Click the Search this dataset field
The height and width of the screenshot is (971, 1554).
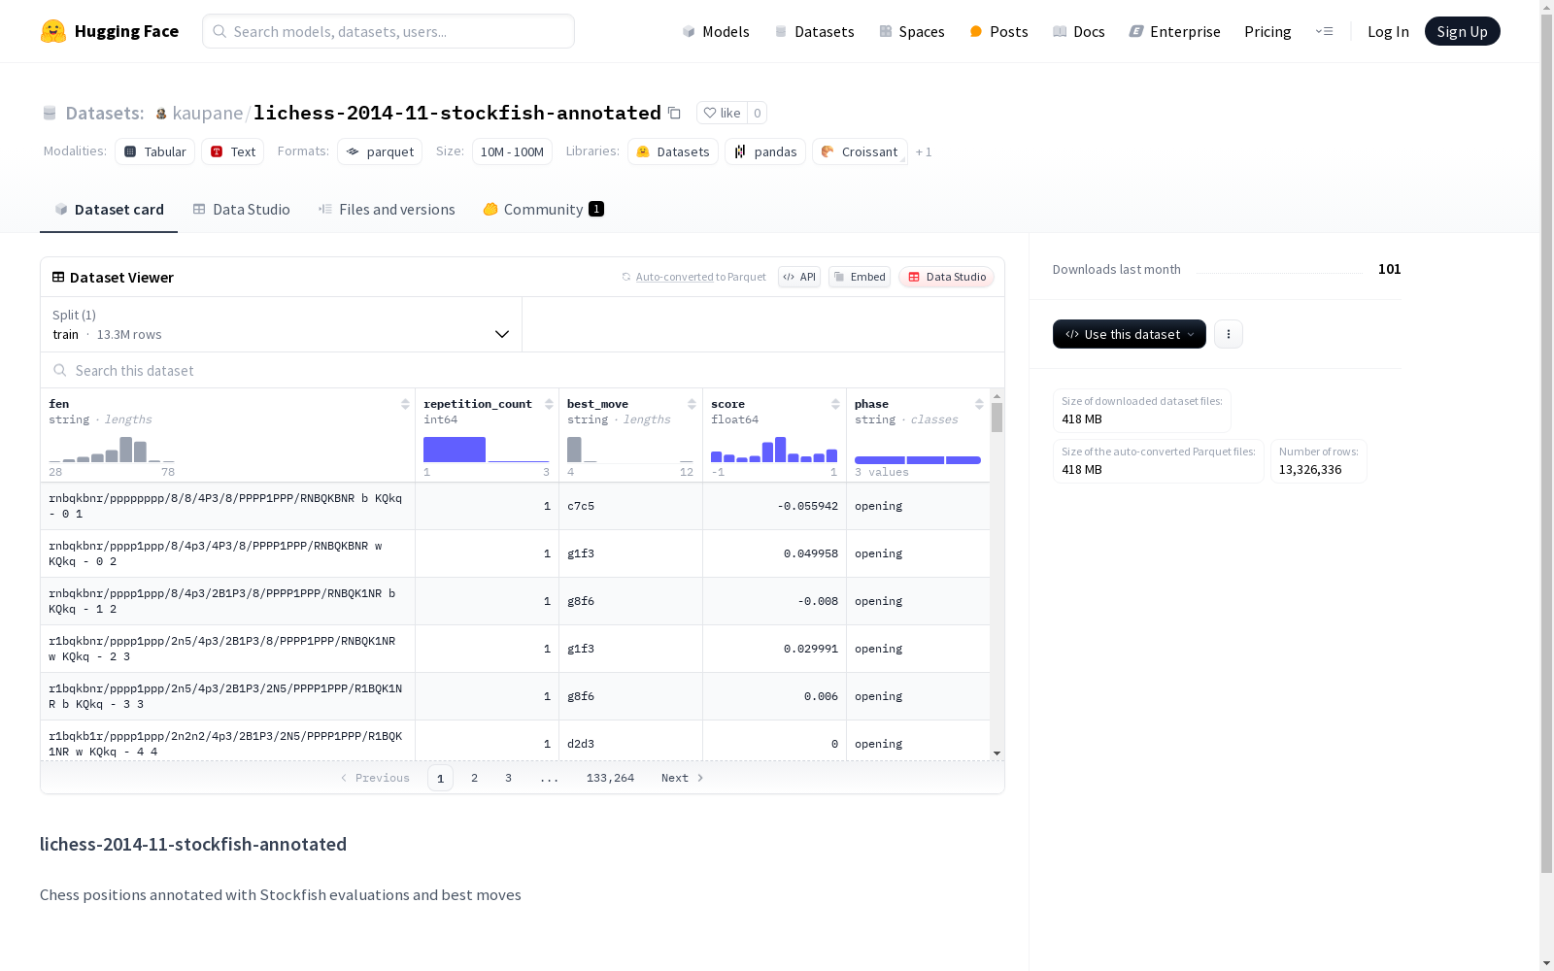tap(523, 371)
